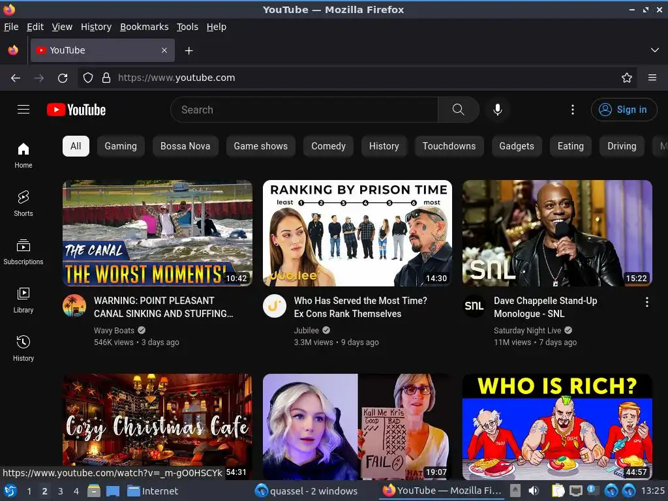The width and height of the screenshot is (668, 501).
Task: Open the Cozy Christmas Cafe thumbnail
Action: point(157,427)
